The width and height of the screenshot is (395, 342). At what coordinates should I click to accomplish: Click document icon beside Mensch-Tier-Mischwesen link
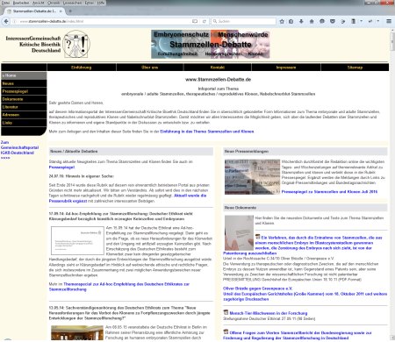pos(226,312)
